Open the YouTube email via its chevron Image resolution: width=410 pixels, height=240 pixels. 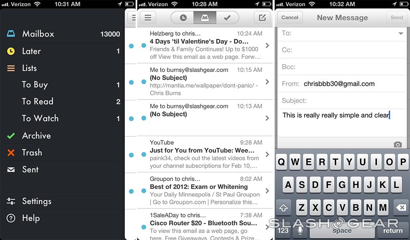(267, 154)
